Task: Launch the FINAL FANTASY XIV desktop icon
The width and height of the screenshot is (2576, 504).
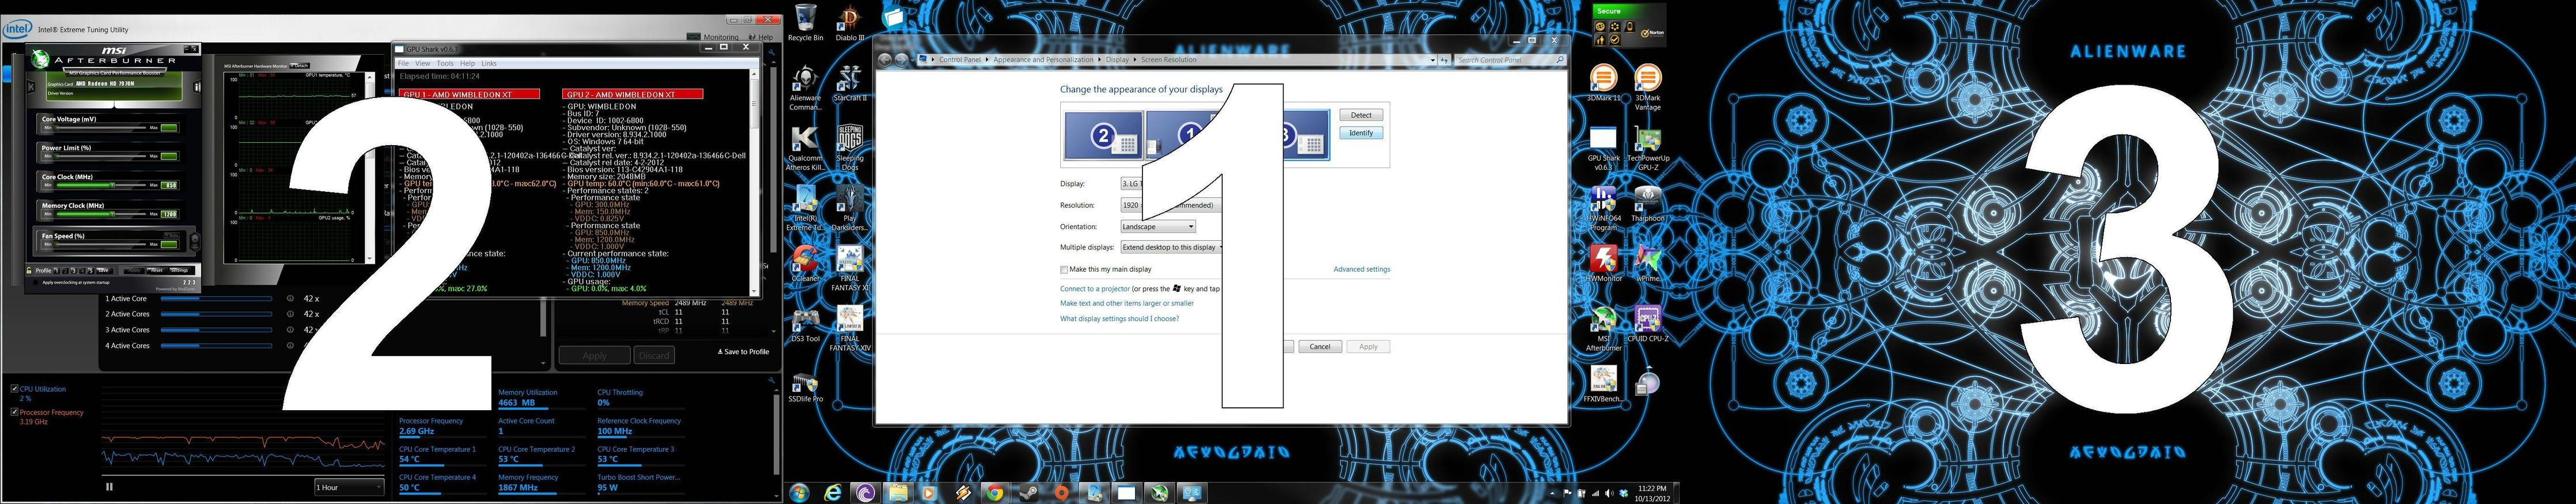Action: [x=849, y=329]
